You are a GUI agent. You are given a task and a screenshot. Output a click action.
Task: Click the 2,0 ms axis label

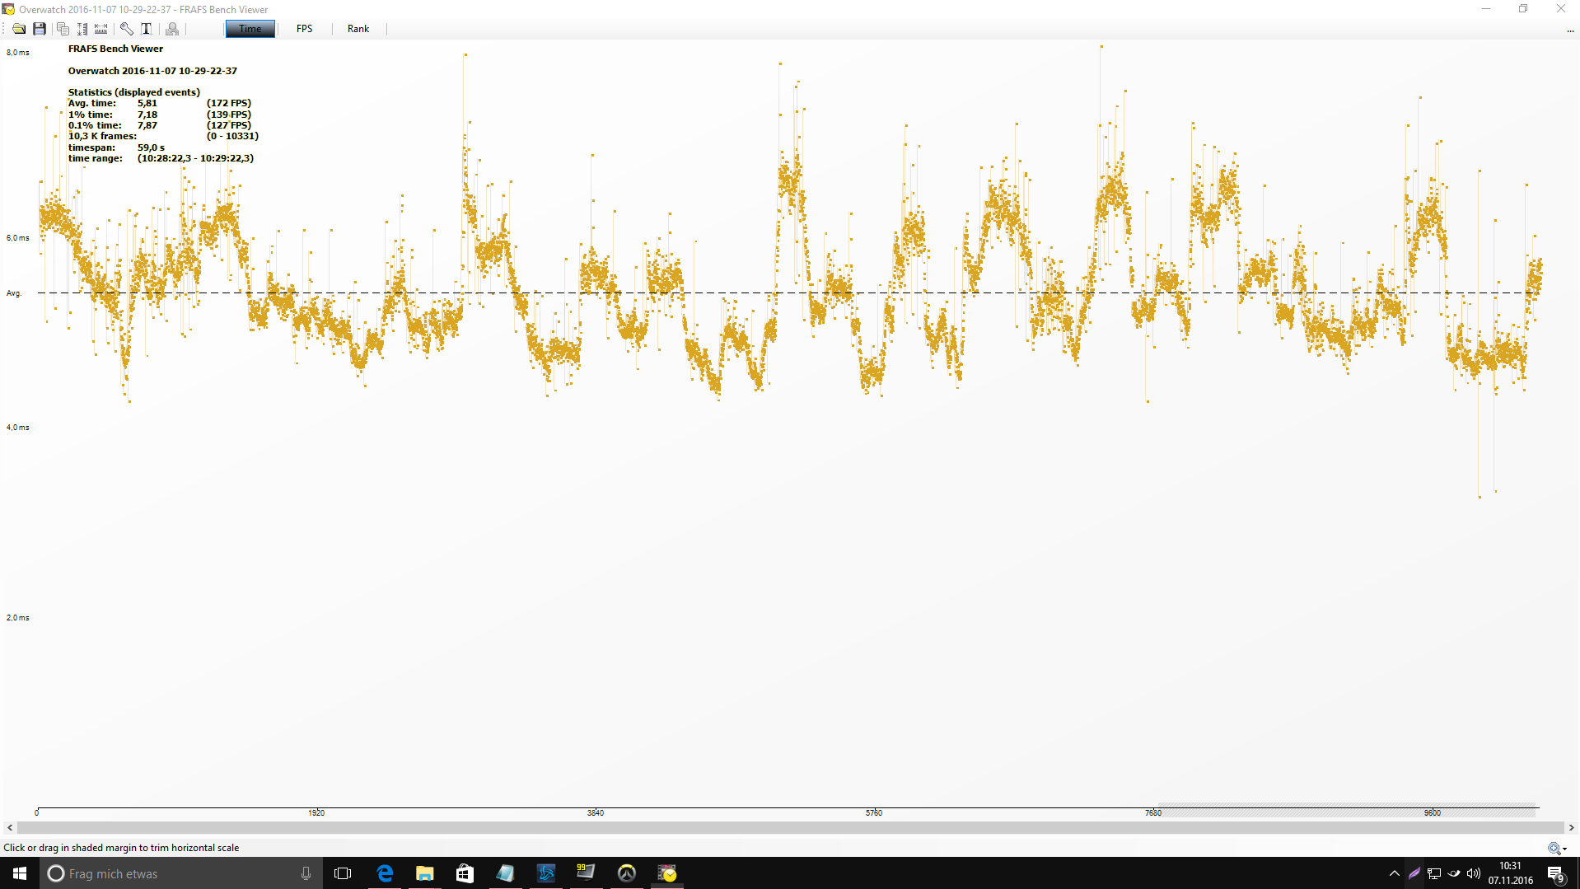[x=17, y=618]
